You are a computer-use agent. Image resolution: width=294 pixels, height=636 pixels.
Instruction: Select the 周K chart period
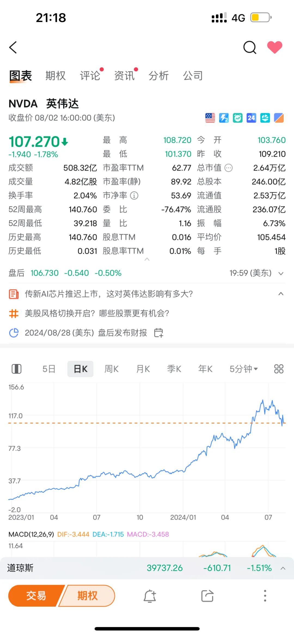[x=112, y=369]
